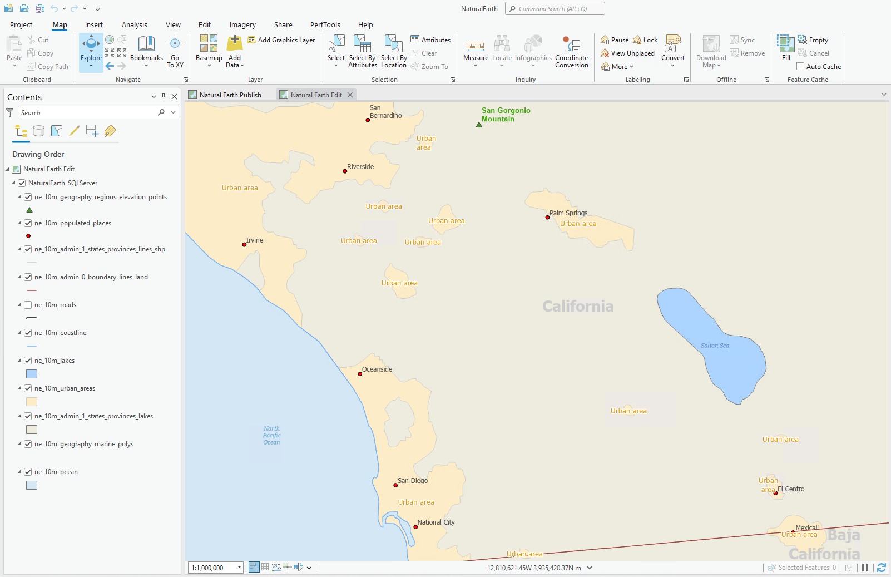Open the Share ribbon tab
The image size is (891, 577).
[283, 25]
